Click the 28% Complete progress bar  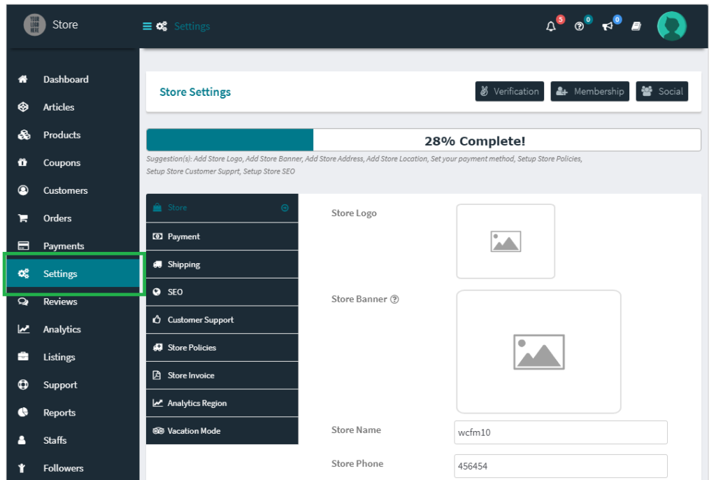(423, 141)
